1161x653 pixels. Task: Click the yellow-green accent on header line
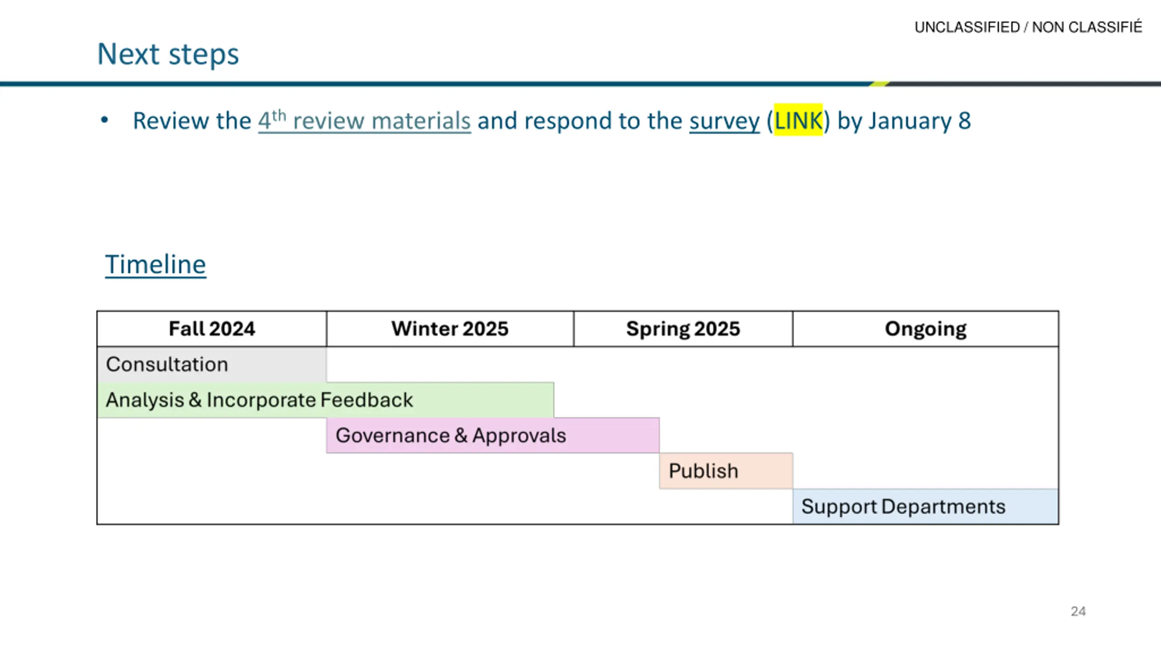click(x=879, y=84)
